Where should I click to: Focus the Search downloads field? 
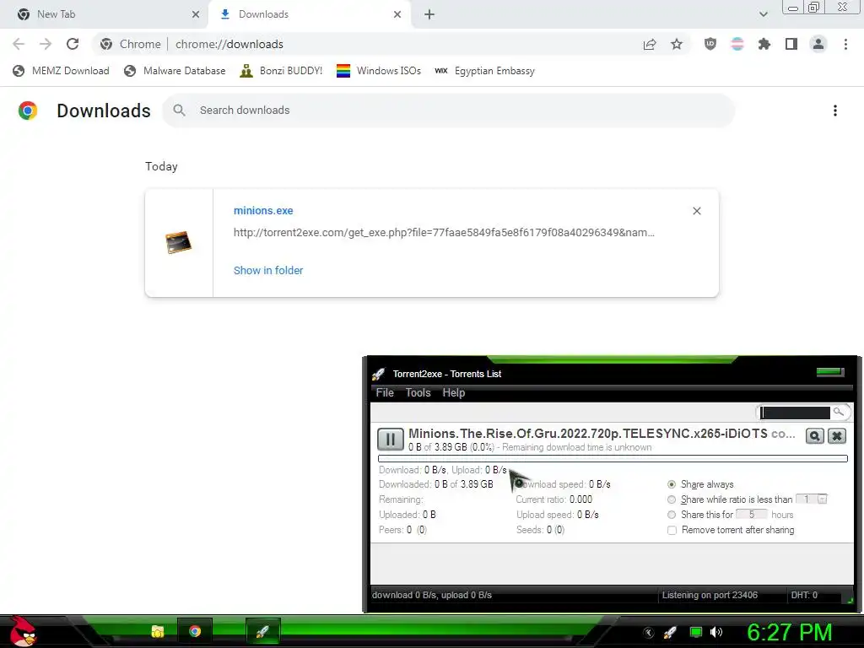(448, 111)
